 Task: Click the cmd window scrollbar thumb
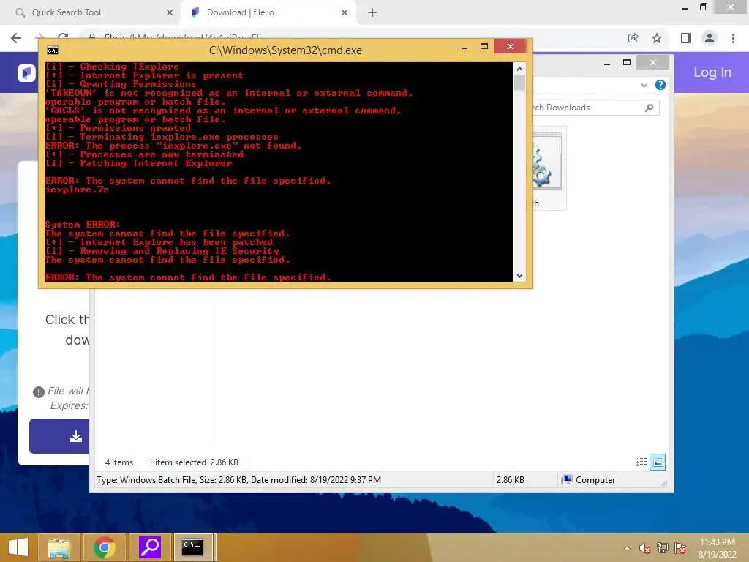click(520, 82)
